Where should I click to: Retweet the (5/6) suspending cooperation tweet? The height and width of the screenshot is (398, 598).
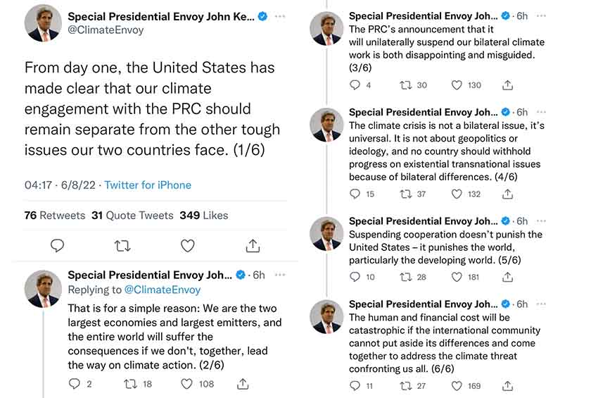point(407,277)
